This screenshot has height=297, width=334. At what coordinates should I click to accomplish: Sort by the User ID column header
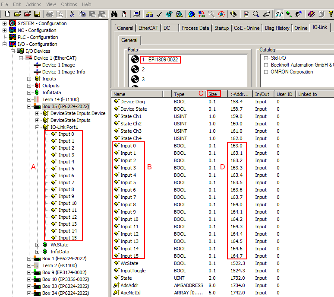click(285, 94)
